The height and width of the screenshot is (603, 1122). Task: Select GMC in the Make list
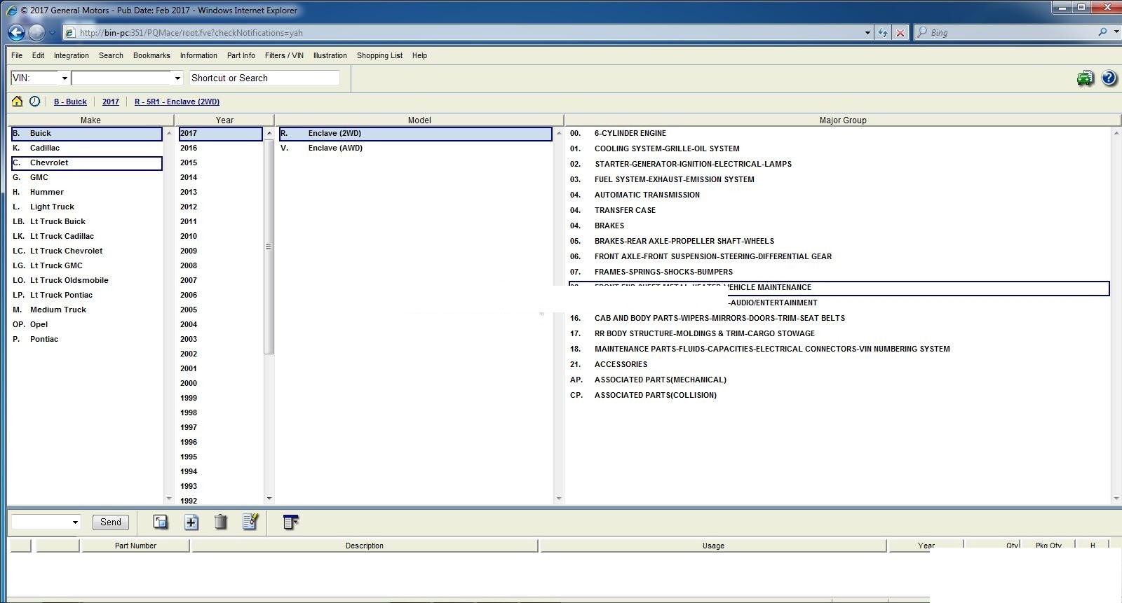click(x=87, y=177)
